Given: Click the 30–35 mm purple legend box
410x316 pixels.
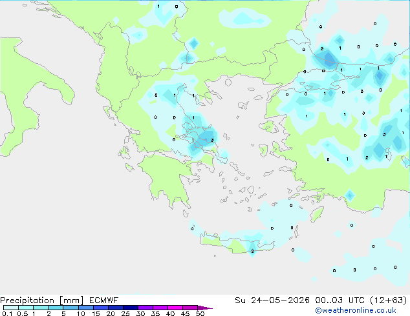Looking at the screenshot, I should pos(145,308).
